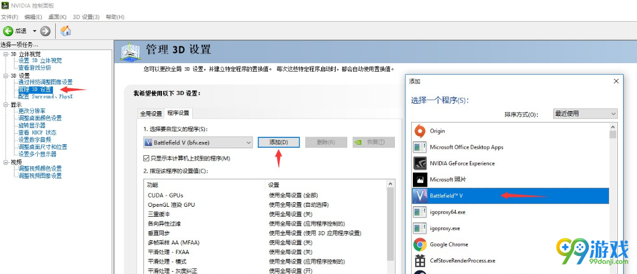Select the Origin program icon
Viewport: 637px width, 274px height.
point(420,131)
